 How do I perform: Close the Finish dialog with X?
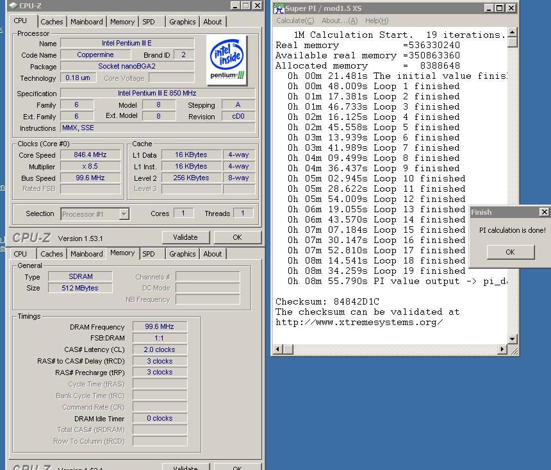[x=544, y=212]
